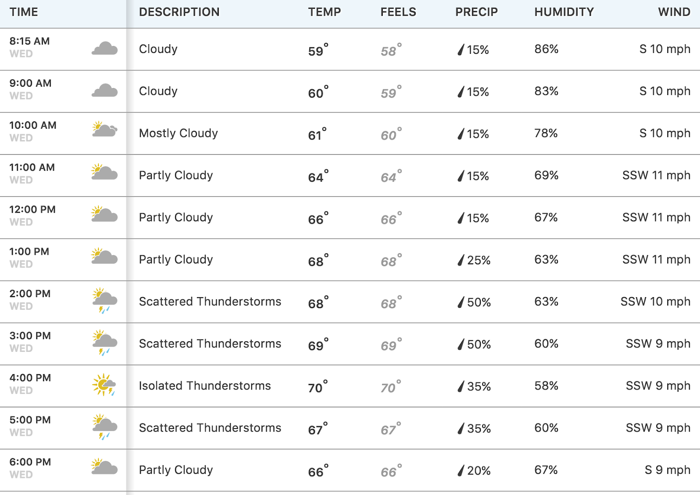Select the isolated thunderstorms icon at 4:00 PM
Viewport: 700px width, 495px height.
104,385
